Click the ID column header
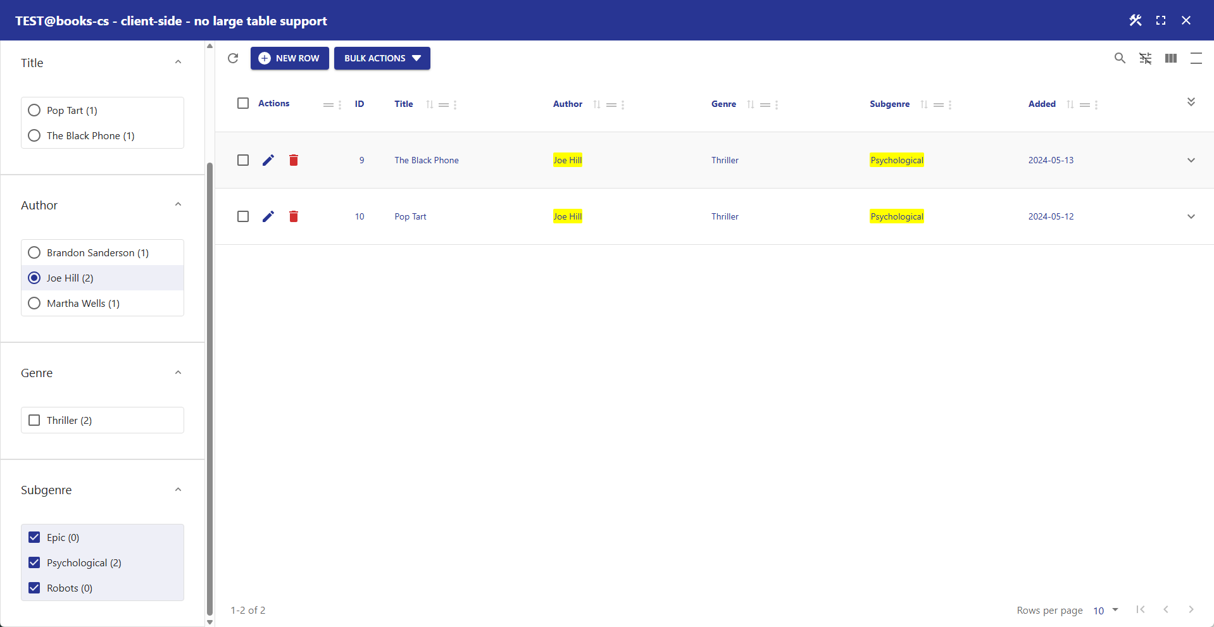 [360, 104]
